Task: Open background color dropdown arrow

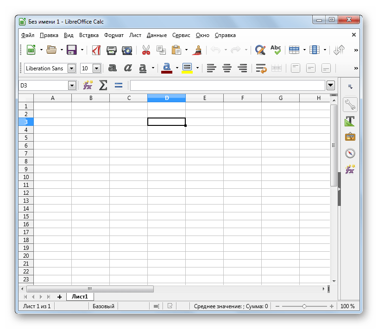Action: tap(197, 68)
